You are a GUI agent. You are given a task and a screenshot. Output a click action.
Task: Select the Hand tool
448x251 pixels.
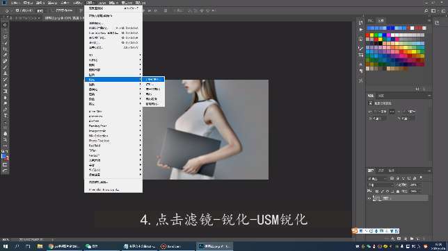[5, 134]
